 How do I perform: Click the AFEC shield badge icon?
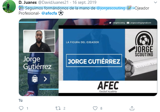(x=35, y=79)
